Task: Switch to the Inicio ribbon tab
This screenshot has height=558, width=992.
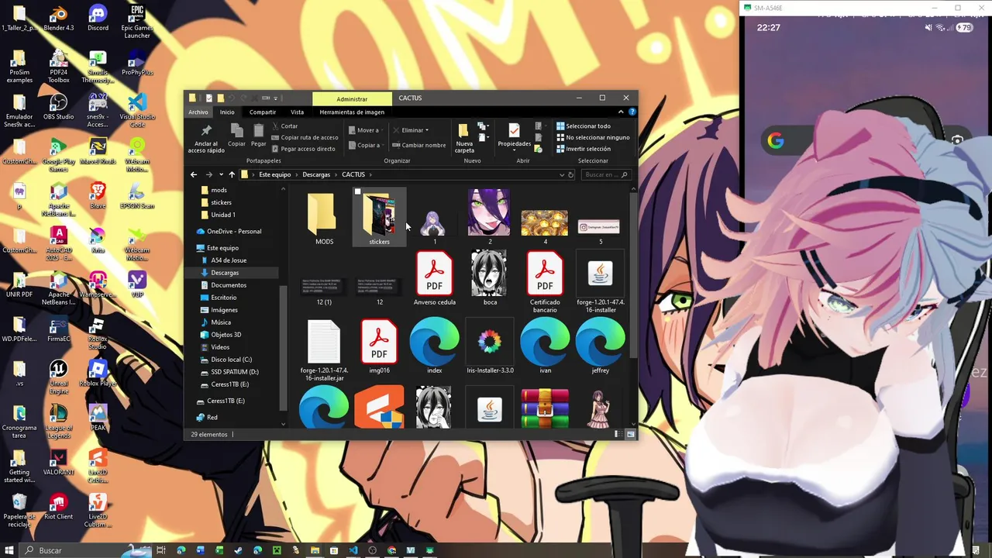Action: (x=227, y=112)
